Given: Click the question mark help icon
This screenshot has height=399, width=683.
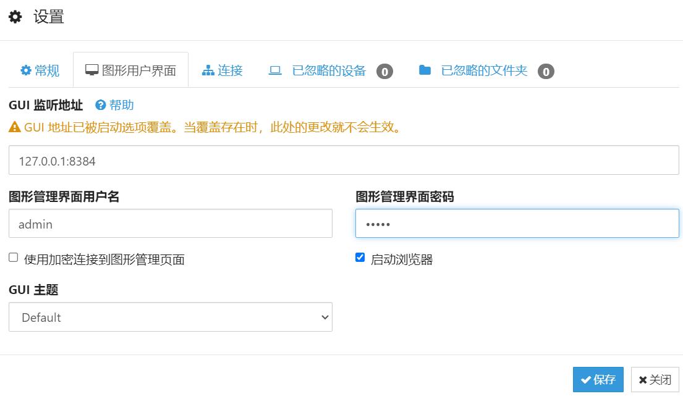Looking at the screenshot, I should (101, 105).
